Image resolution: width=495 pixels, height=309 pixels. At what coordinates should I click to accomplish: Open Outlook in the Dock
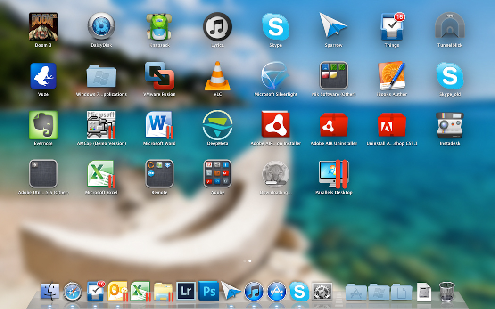point(118,292)
